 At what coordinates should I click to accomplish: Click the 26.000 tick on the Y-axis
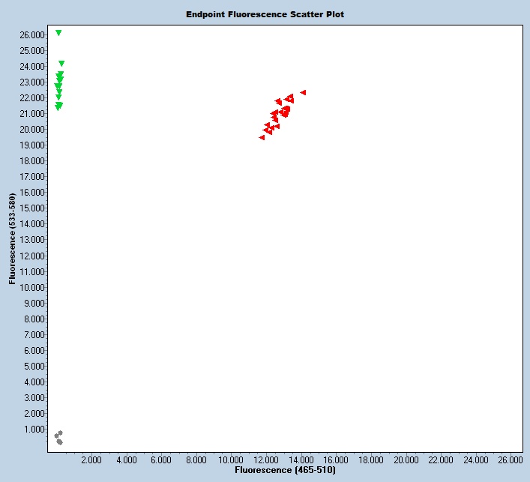(x=31, y=34)
